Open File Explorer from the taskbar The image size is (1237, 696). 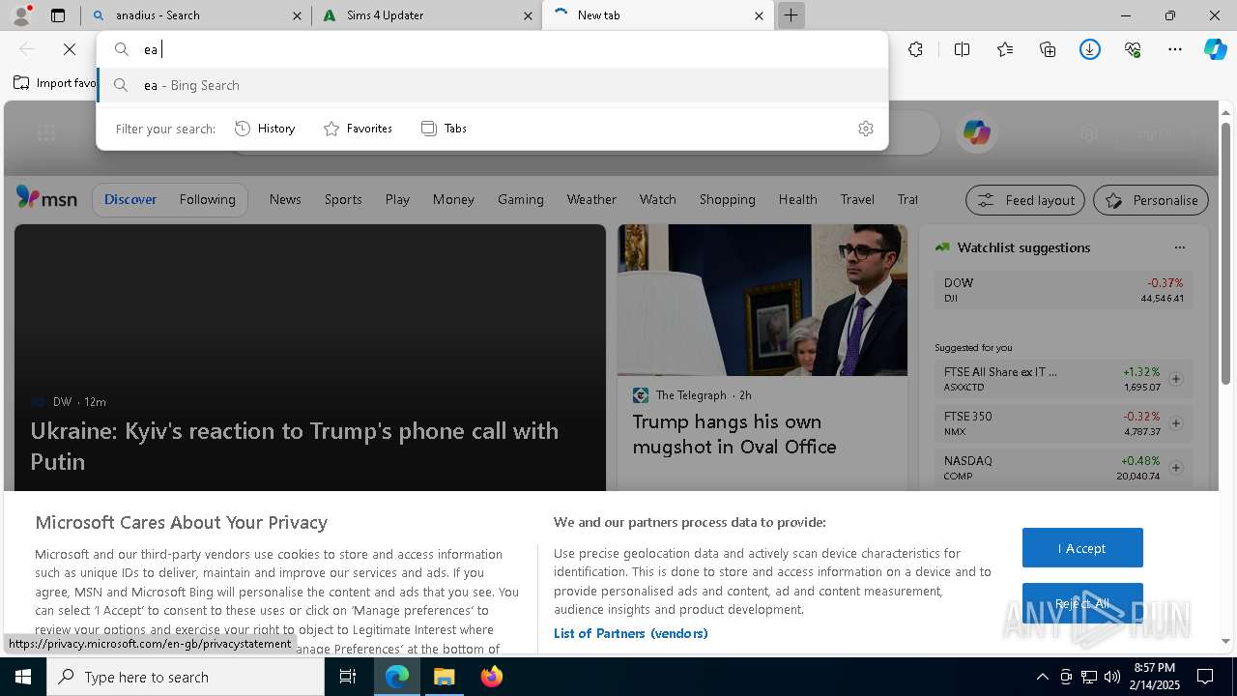click(x=445, y=677)
